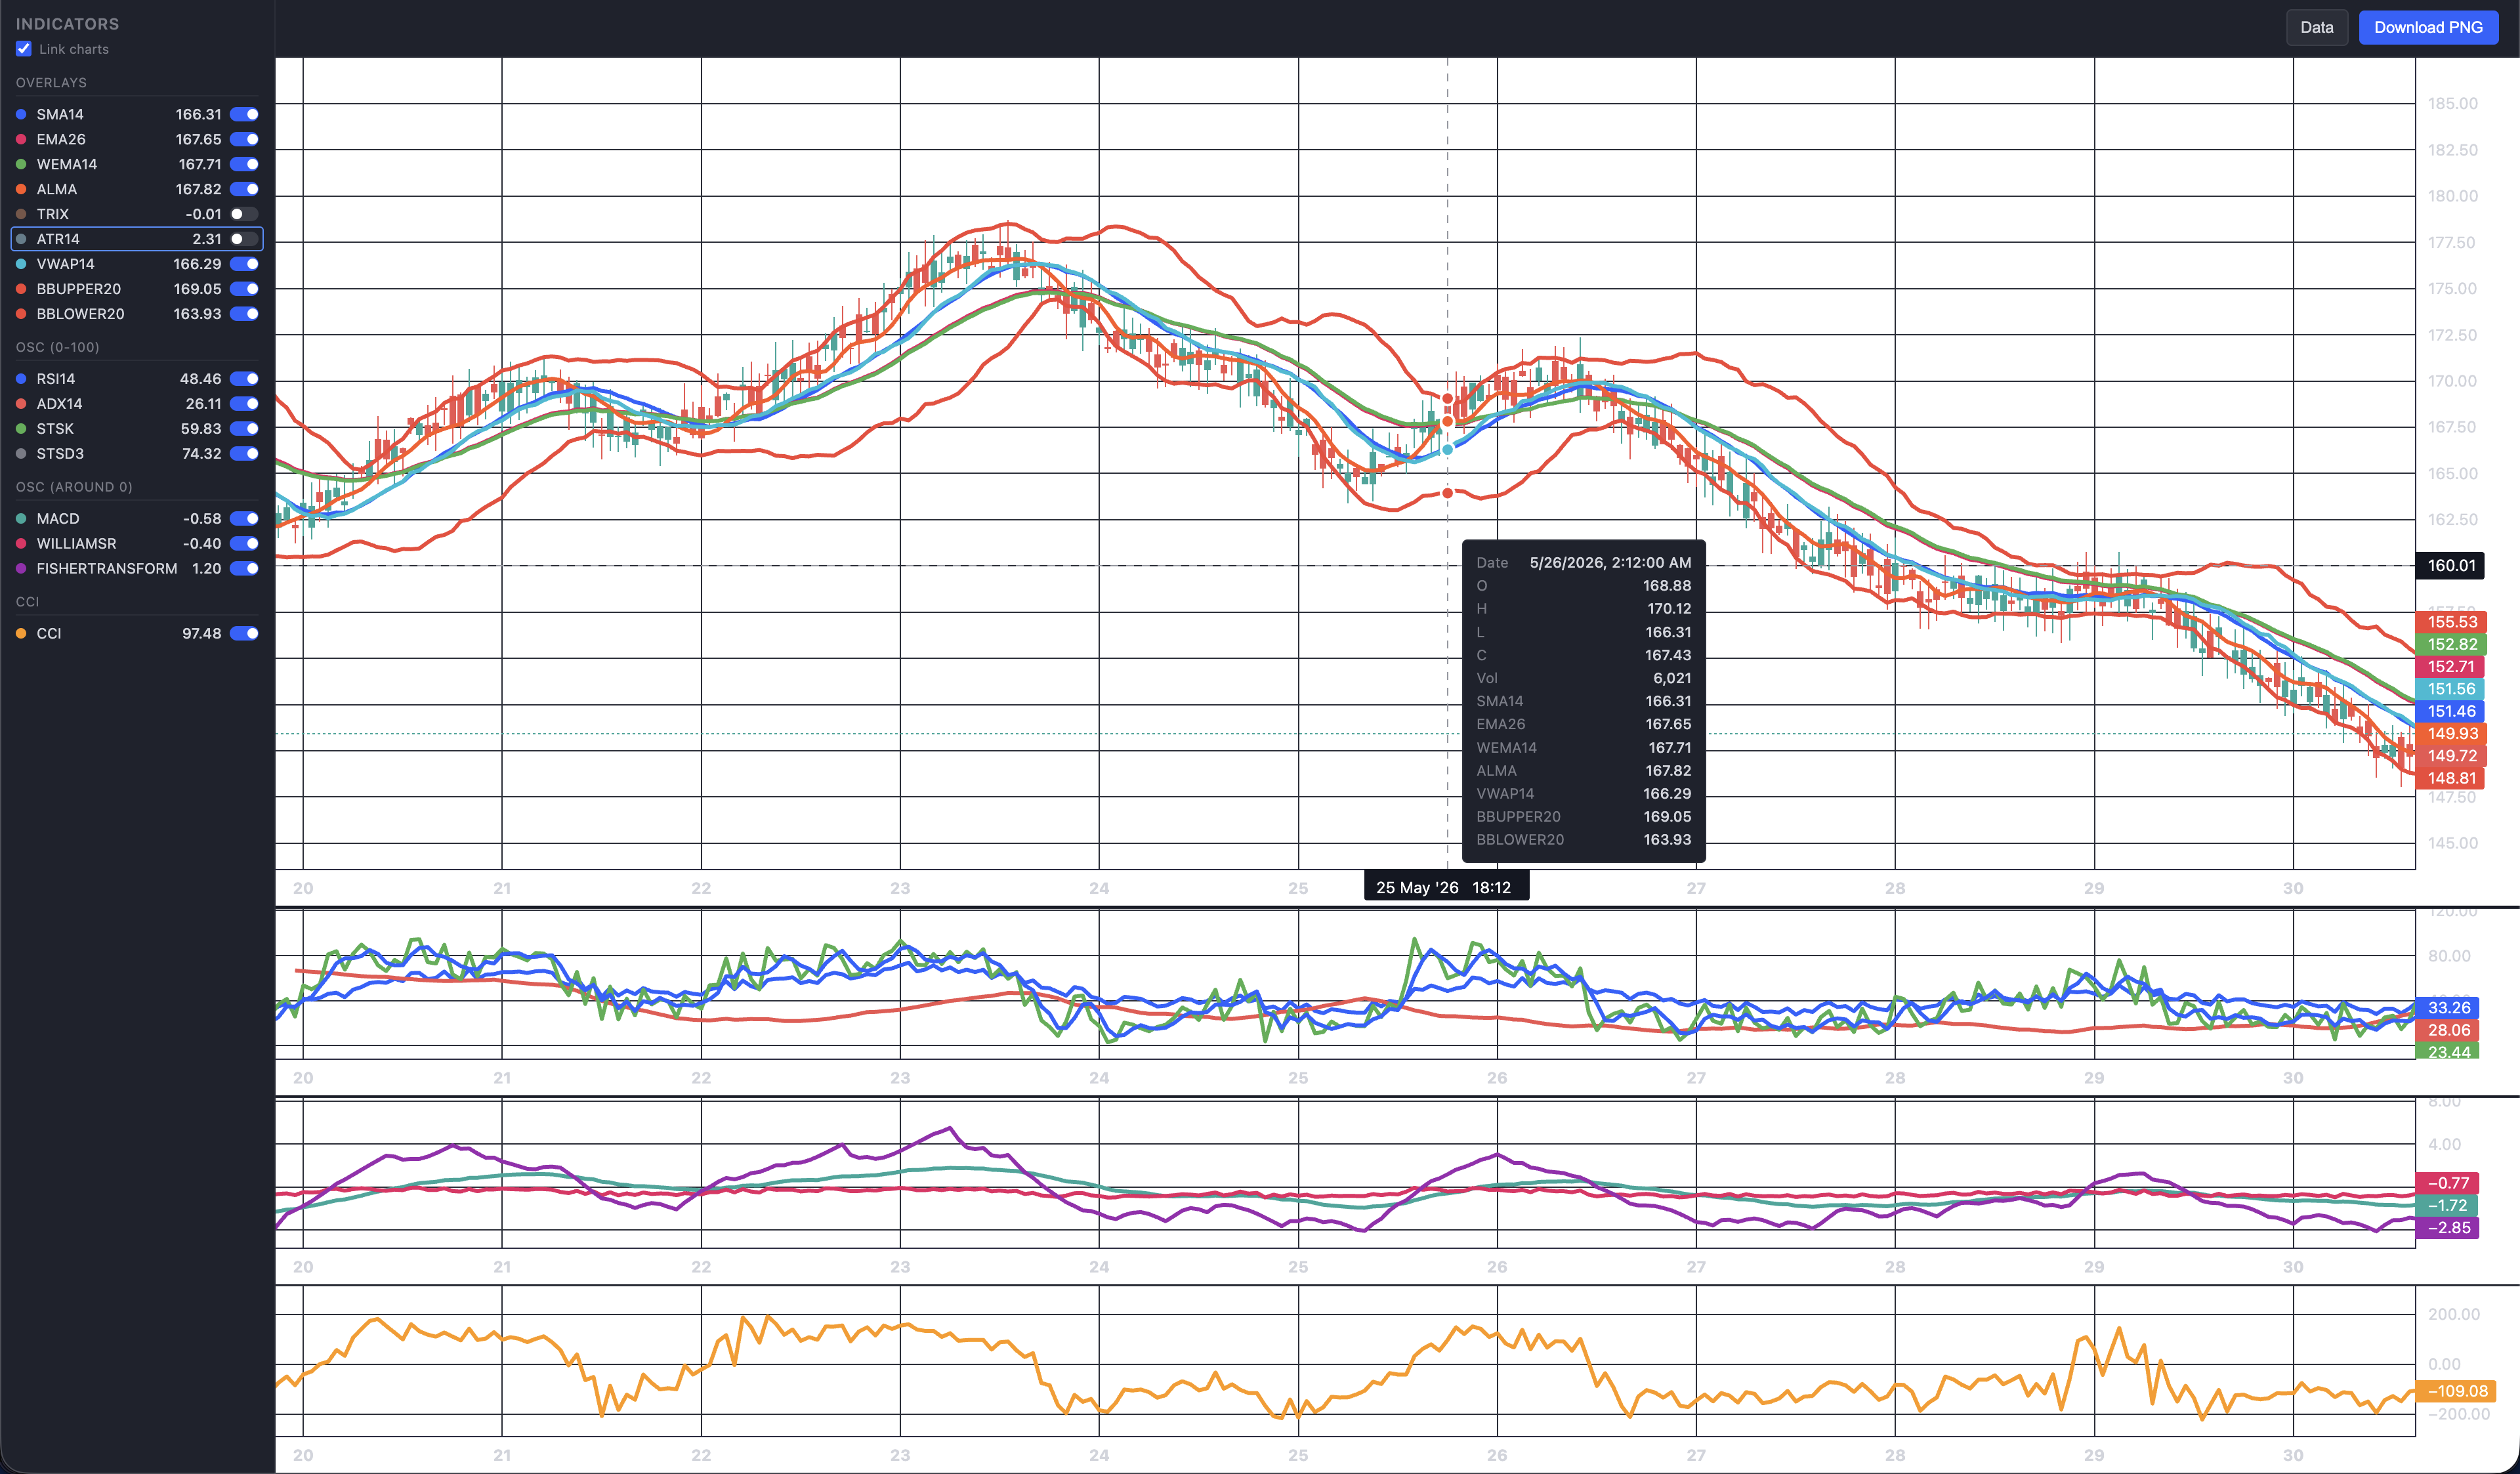2520x1474 pixels.
Task: Click the 25 May '26 18:12 time label
Action: coord(1446,887)
